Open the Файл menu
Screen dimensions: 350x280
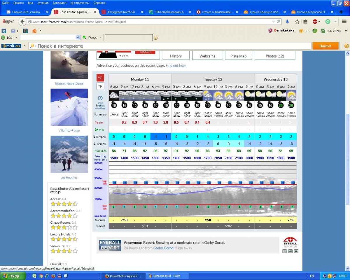(x=6, y=3)
